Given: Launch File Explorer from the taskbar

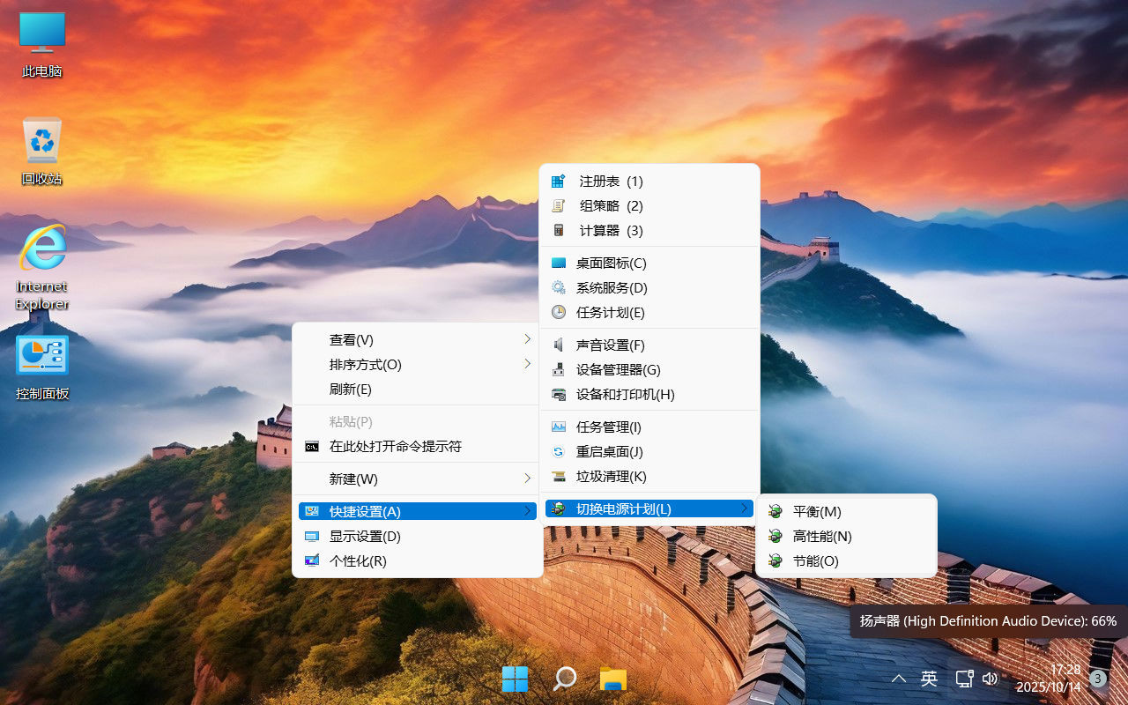Looking at the screenshot, I should 613,679.
